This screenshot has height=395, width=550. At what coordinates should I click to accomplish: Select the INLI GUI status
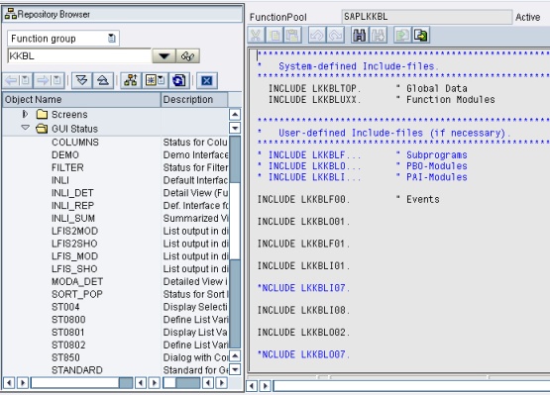[x=60, y=180]
